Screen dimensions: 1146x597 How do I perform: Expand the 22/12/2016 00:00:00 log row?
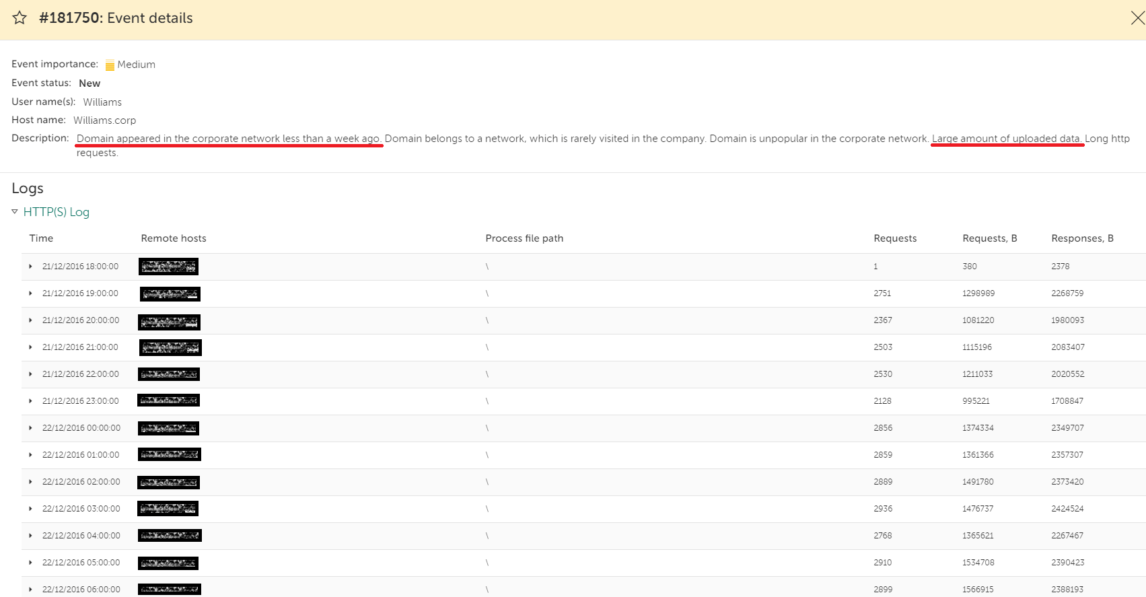tap(30, 428)
